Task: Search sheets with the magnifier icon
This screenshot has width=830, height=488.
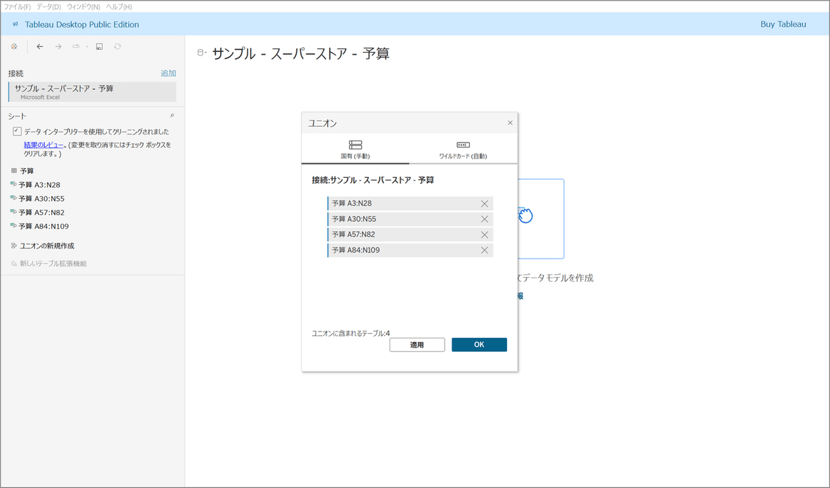Action: [172, 116]
